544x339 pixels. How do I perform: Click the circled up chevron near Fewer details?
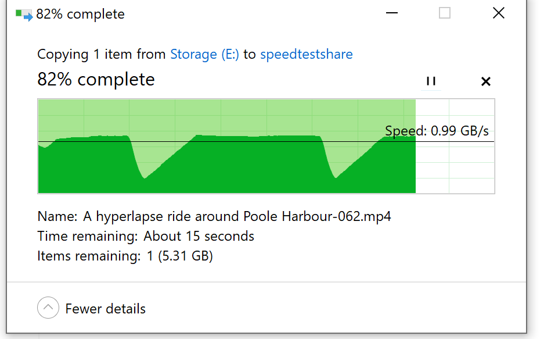pos(48,308)
